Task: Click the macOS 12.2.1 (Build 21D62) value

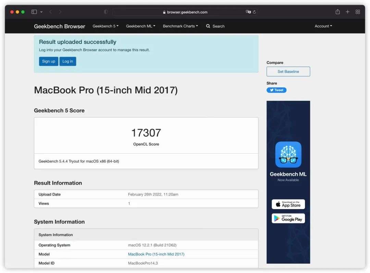Action: [x=152, y=245]
